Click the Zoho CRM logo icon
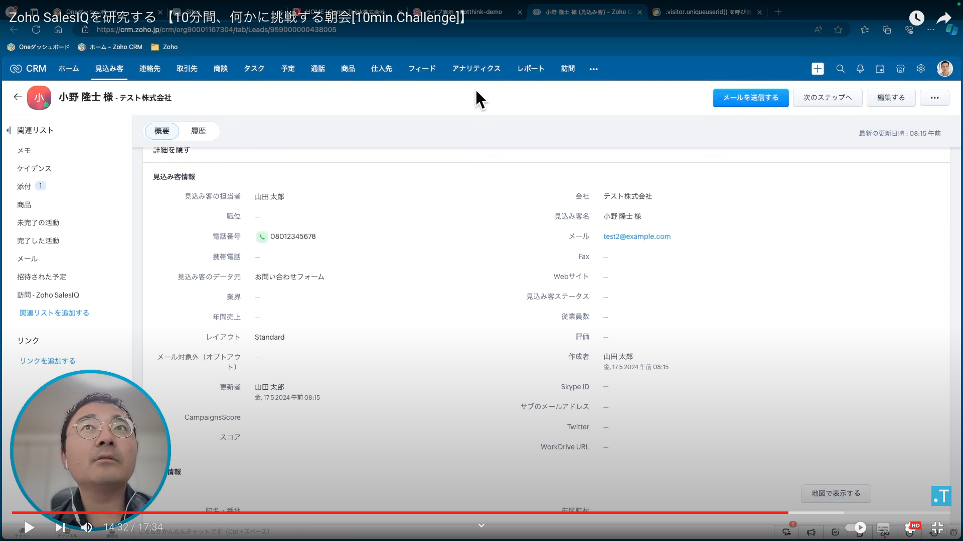Image resolution: width=963 pixels, height=541 pixels. pyautogui.click(x=16, y=69)
